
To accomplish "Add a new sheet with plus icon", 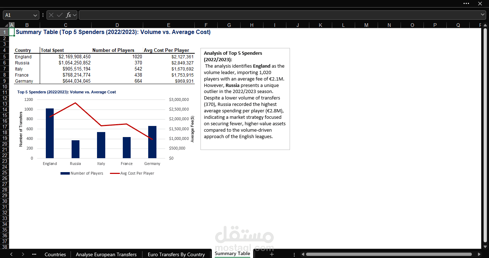I will pos(272,254).
